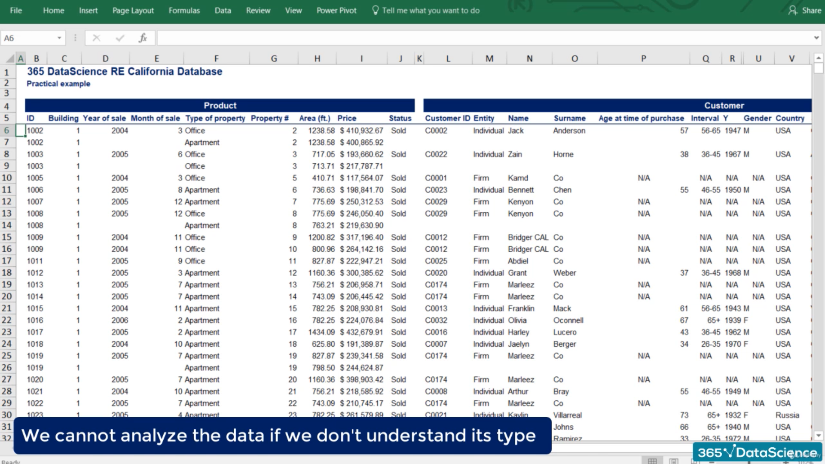Open the Formulas ribbon tab
The width and height of the screenshot is (825, 464).
tap(184, 10)
